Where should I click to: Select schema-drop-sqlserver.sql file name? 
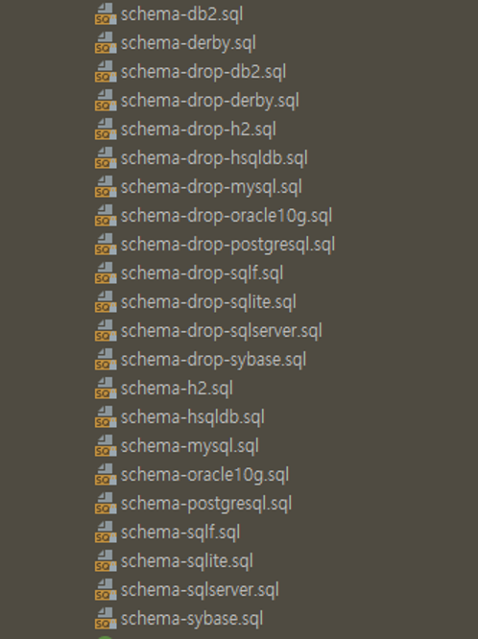tap(222, 331)
